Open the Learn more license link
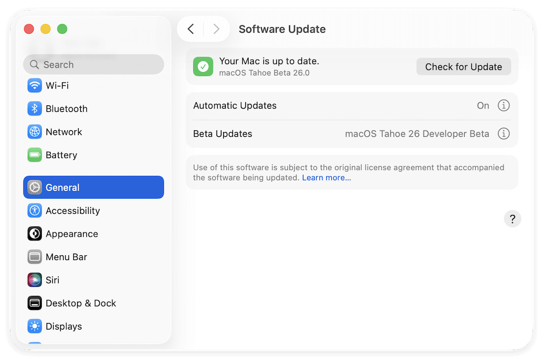Image resolution: width=543 pixels, height=360 pixels. 326,177
